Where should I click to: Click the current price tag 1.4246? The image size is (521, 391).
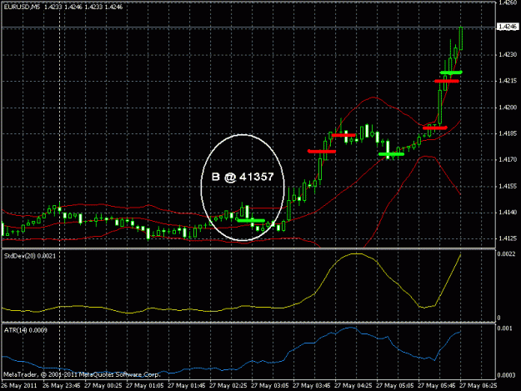[x=508, y=27]
